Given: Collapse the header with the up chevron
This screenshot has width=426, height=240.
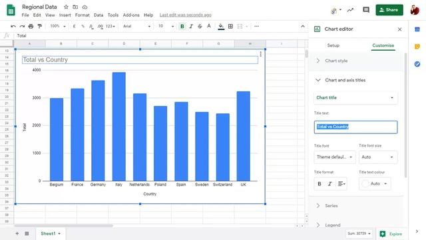Looking at the screenshot, I should 303,27.
